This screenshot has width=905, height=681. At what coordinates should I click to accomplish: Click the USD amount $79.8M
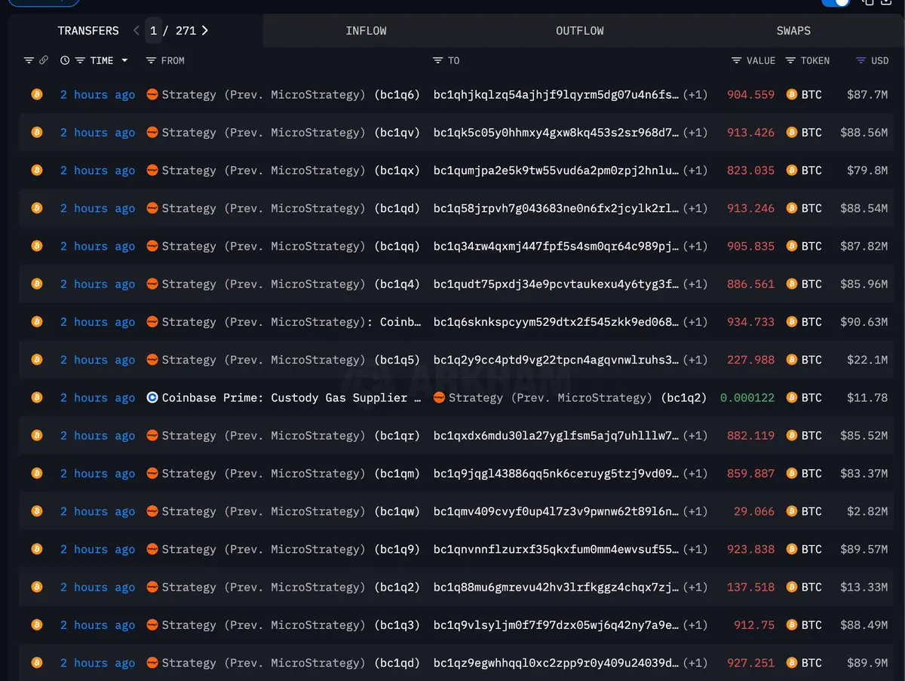(x=867, y=170)
